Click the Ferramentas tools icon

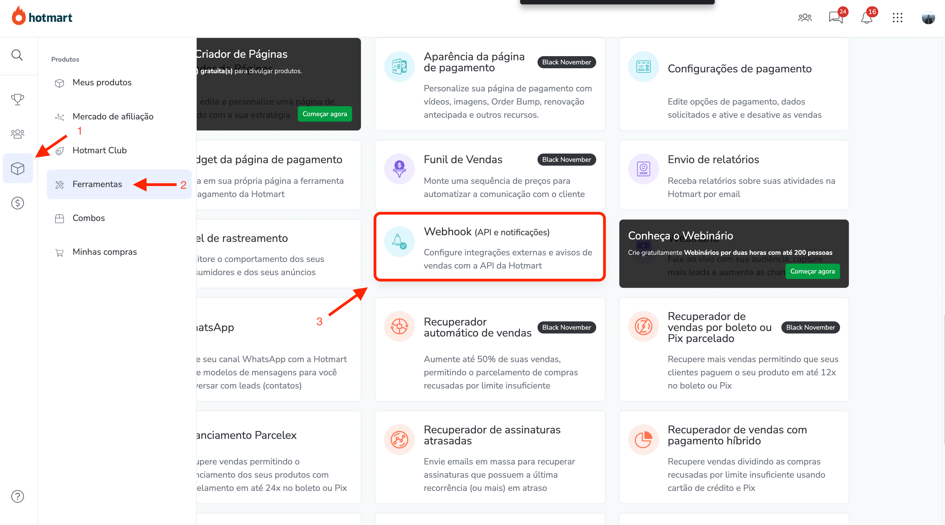coord(60,185)
